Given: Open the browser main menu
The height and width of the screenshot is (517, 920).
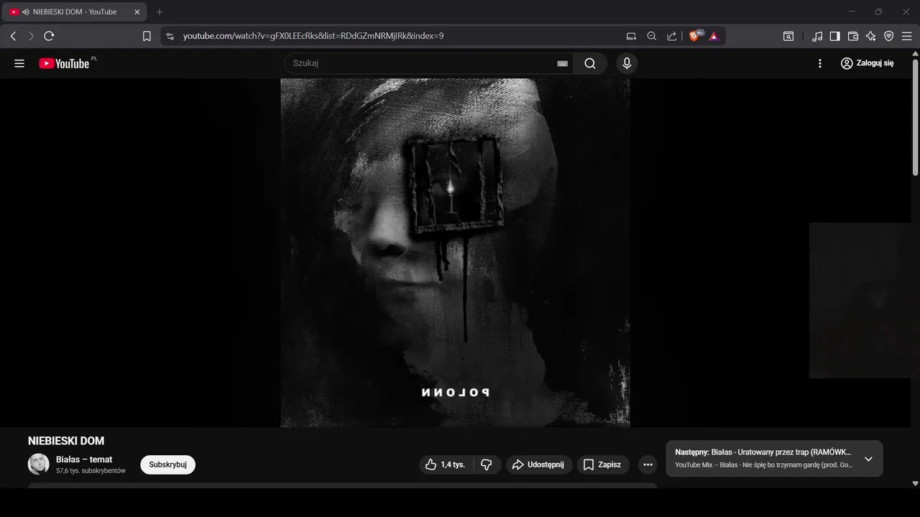Looking at the screenshot, I should pos(906,36).
